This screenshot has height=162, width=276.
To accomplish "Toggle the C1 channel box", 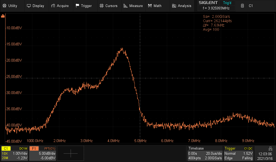I will coord(15,153).
